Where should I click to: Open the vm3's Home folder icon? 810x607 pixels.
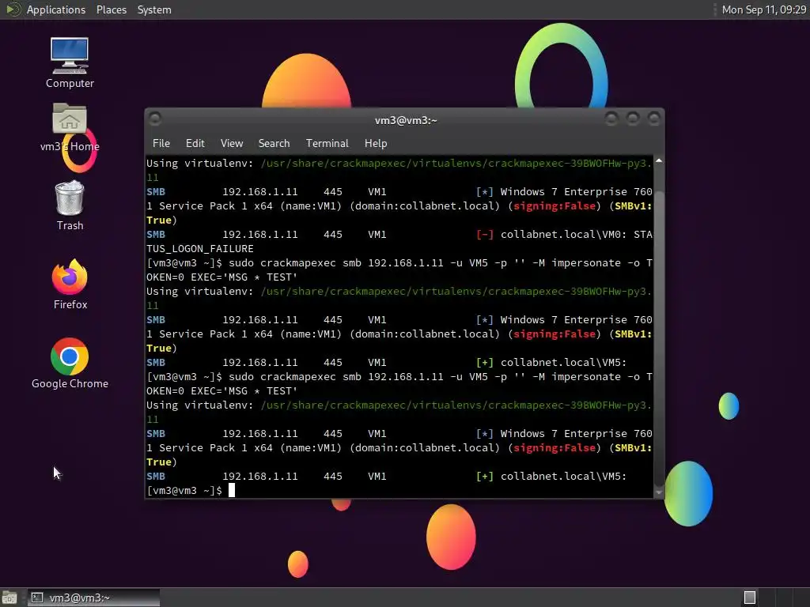(70, 127)
